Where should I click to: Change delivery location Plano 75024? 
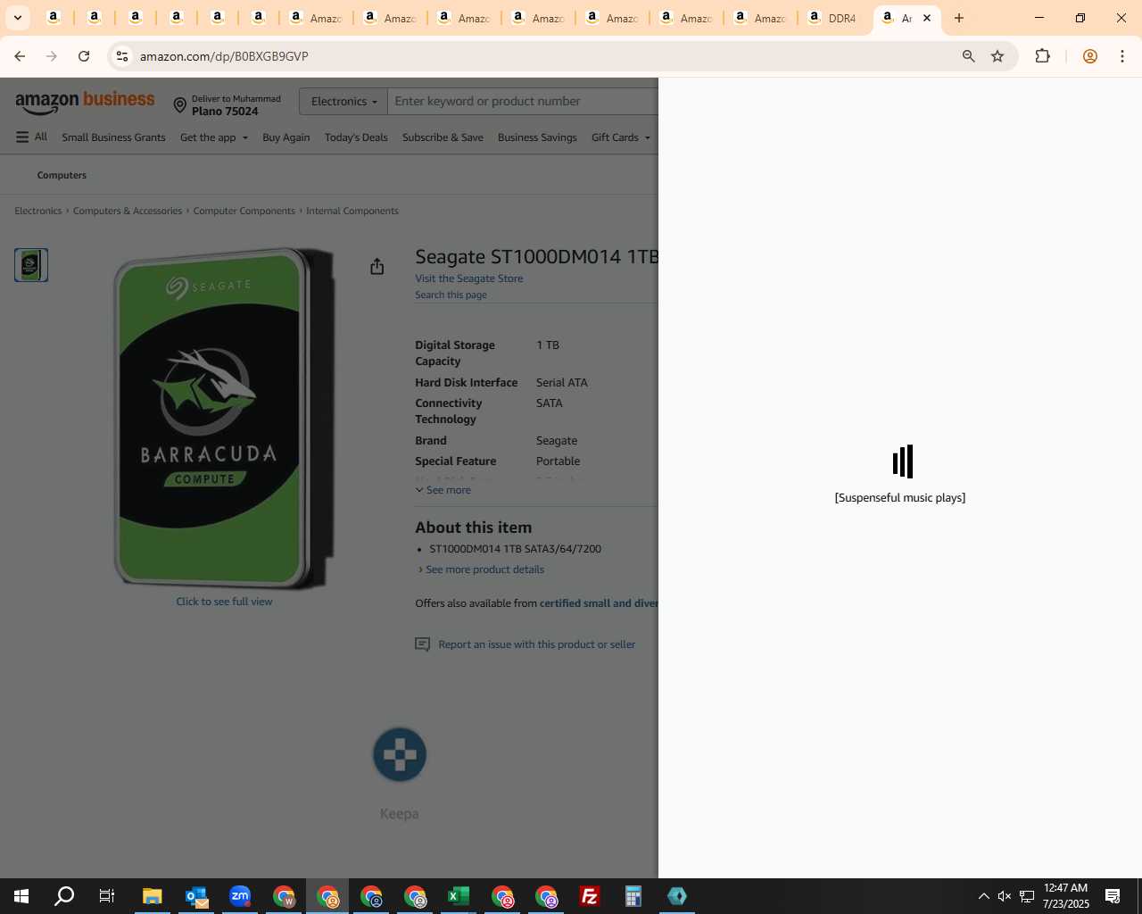[228, 105]
